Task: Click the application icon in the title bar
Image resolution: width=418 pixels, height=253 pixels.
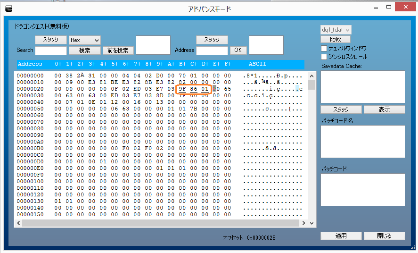Action: point(8,9)
